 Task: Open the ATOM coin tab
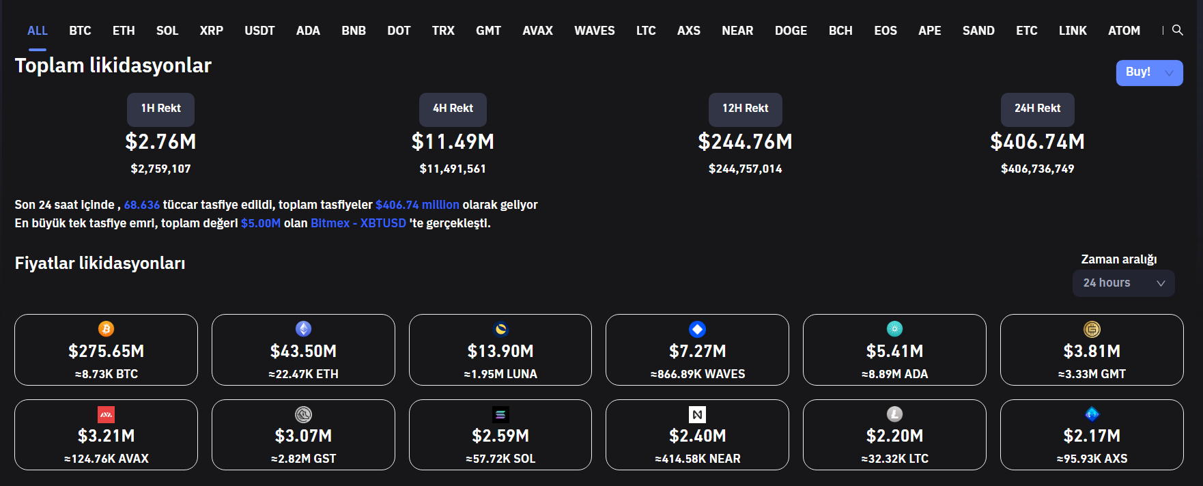(x=1124, y=31)
